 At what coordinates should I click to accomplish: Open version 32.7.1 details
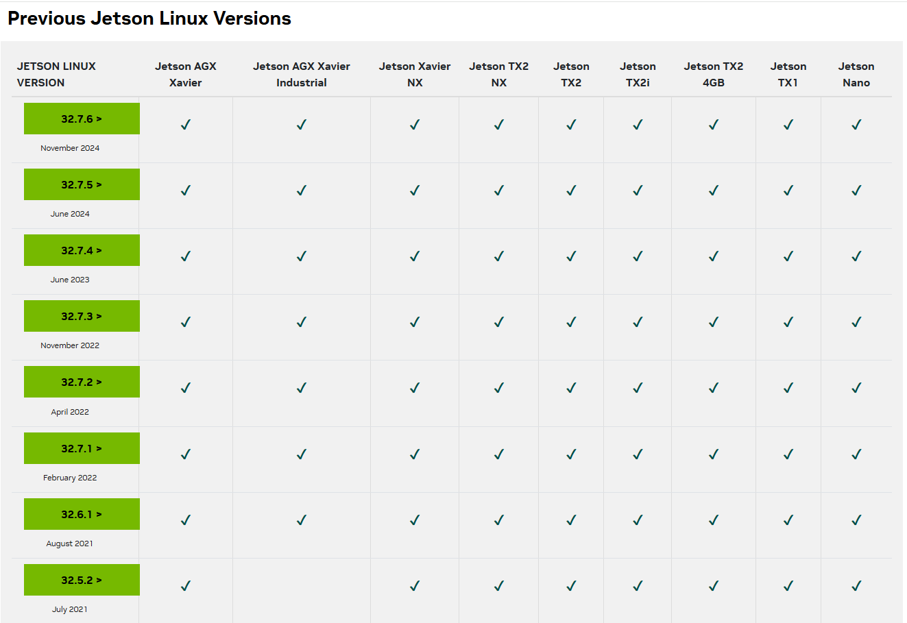pos(82,448)
